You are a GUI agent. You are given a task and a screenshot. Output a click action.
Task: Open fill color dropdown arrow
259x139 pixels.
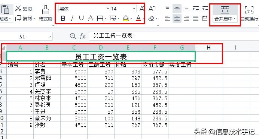click(x=131, y=18)
